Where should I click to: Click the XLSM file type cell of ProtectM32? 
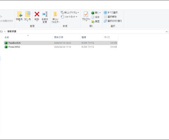click(88, 47)
